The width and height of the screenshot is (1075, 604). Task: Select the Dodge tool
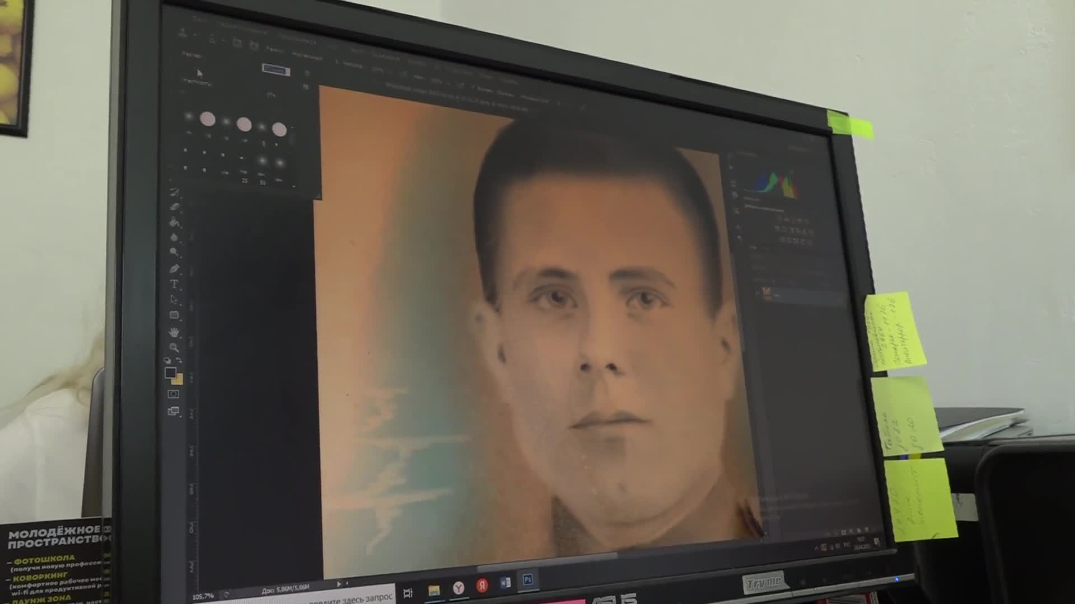pos(174,252)
